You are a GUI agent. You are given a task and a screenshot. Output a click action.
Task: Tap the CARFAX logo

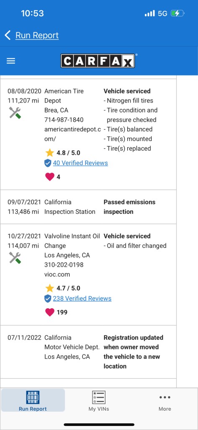pos(98,61)
